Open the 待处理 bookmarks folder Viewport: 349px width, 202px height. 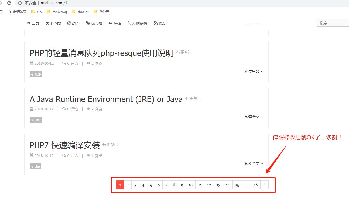click(101, 12)
